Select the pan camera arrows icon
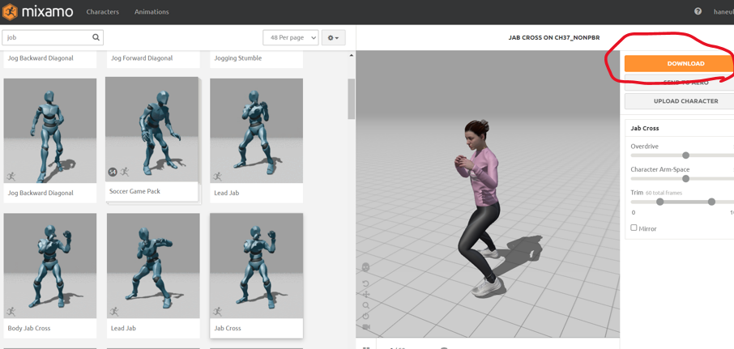The height and width of the screenshot is (349, 734). [366, 294]
